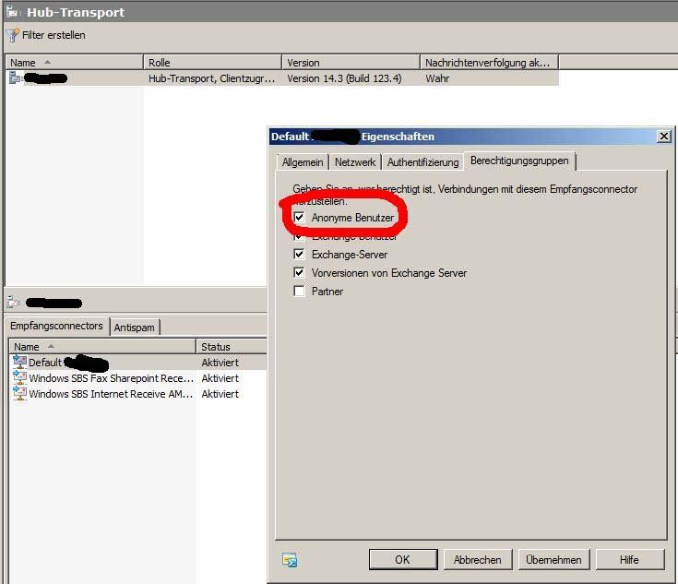This screenshot has width=678, height=584.
Task: Select the Windows SBS Internet Receive row
Action: [138, 394]
